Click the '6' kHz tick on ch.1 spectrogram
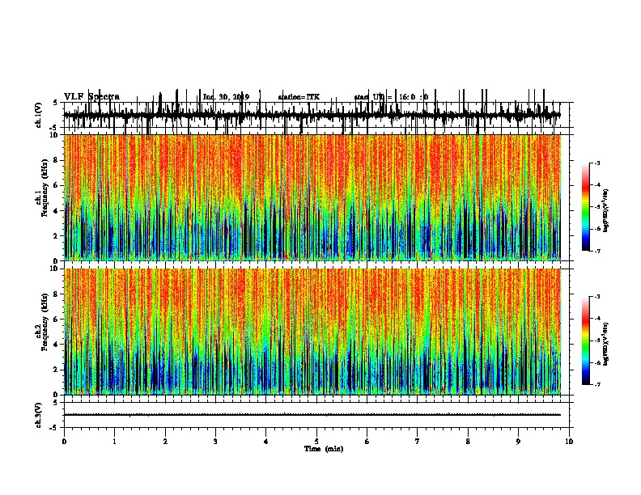 pos(56,185)
